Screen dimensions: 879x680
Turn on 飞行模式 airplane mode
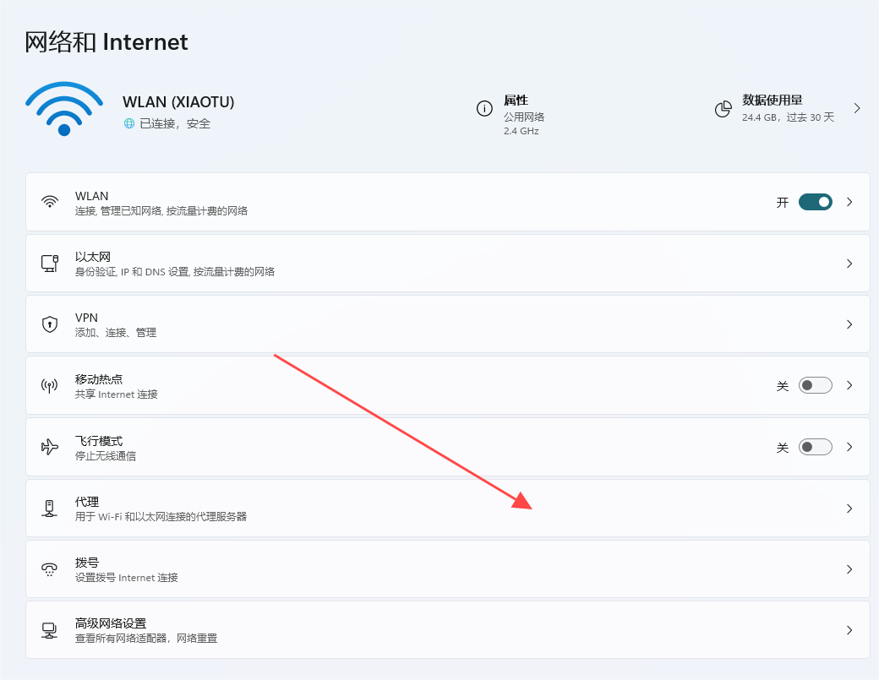(815, 447)
